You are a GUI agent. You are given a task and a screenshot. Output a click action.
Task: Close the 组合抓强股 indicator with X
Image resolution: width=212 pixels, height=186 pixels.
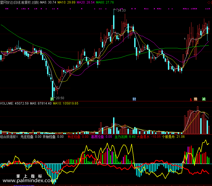click(17, 137)
